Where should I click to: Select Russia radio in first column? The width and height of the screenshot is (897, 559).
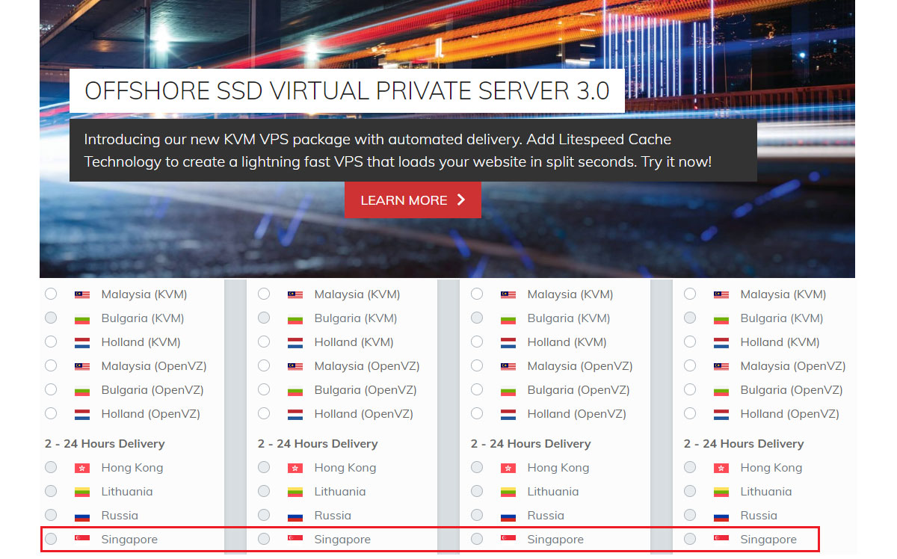pos(51,515)
